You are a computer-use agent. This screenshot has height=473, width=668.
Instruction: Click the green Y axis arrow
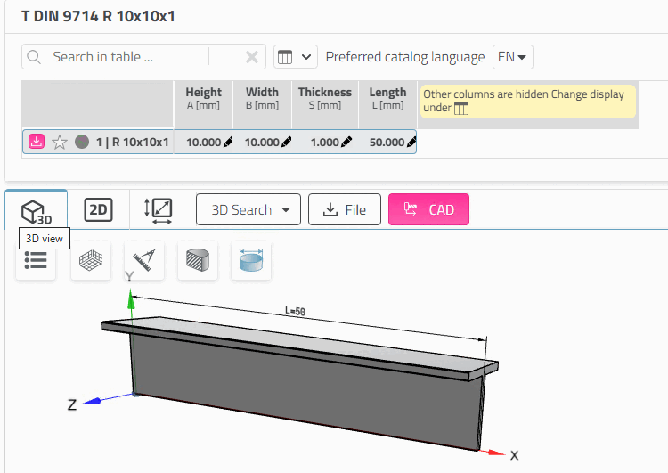point(131,298)
